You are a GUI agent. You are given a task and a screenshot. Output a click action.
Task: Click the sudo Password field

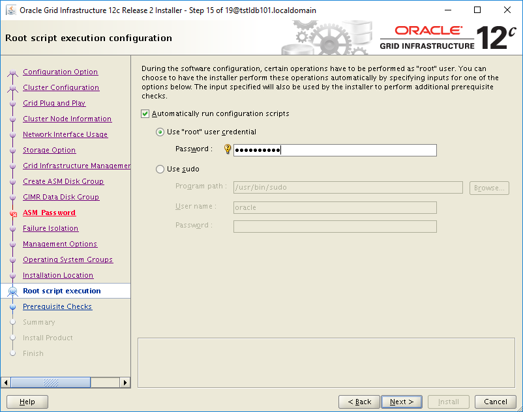335,226
